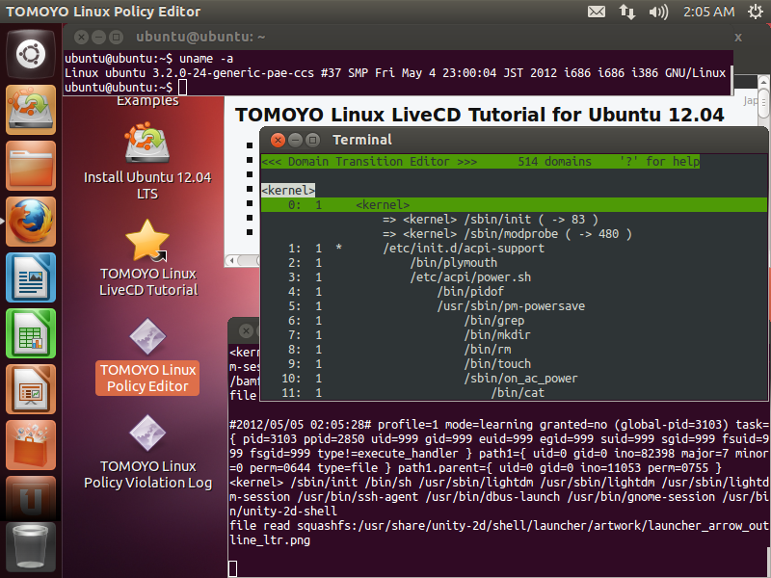Close the ubuntu@ubuntu terminal window
The height and width of the screenshot is (578, 771).
click(x=82, y=37)
